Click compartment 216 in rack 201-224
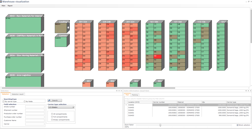 pyautogui.click(x=126, y=56)
